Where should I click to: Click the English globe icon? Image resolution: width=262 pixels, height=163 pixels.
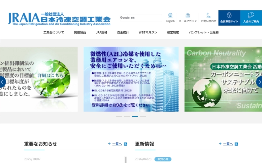pyautogui.click(x=170, y=15)
